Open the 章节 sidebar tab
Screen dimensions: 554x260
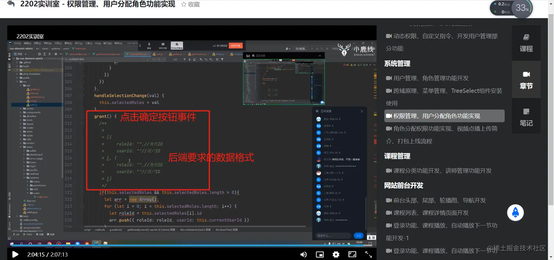[x=526, y=80]
